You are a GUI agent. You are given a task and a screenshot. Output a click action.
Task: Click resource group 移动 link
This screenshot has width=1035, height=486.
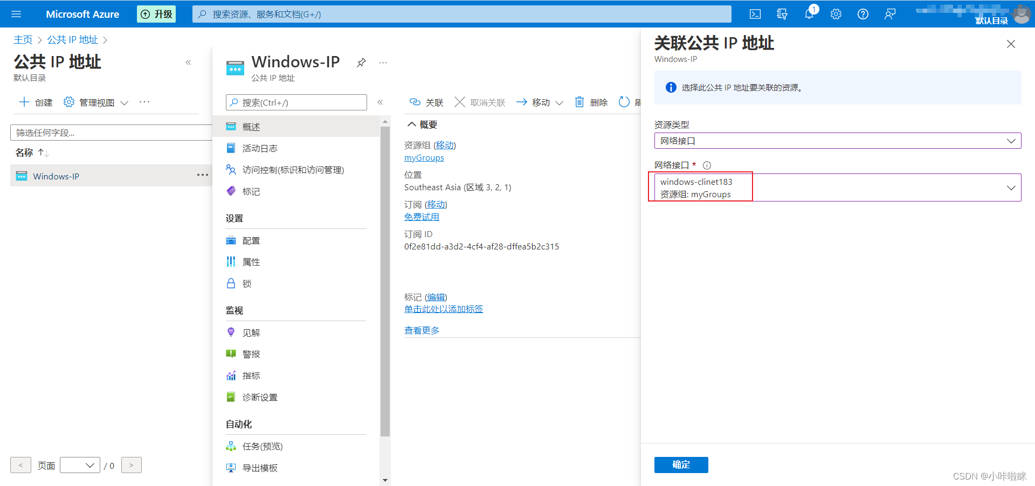tap(445, 145)
